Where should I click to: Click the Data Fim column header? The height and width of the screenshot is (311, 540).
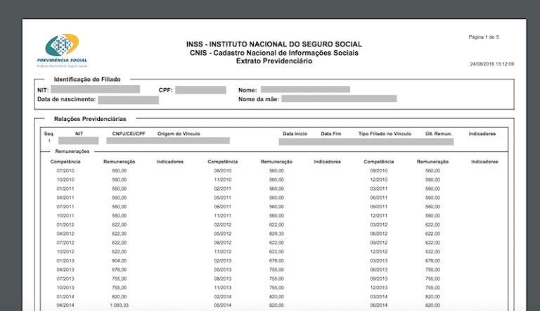coord(330,134)
